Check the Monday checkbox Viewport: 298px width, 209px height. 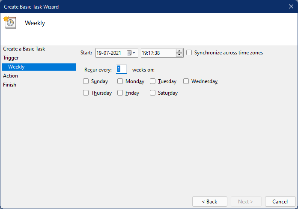pos(120,81)
